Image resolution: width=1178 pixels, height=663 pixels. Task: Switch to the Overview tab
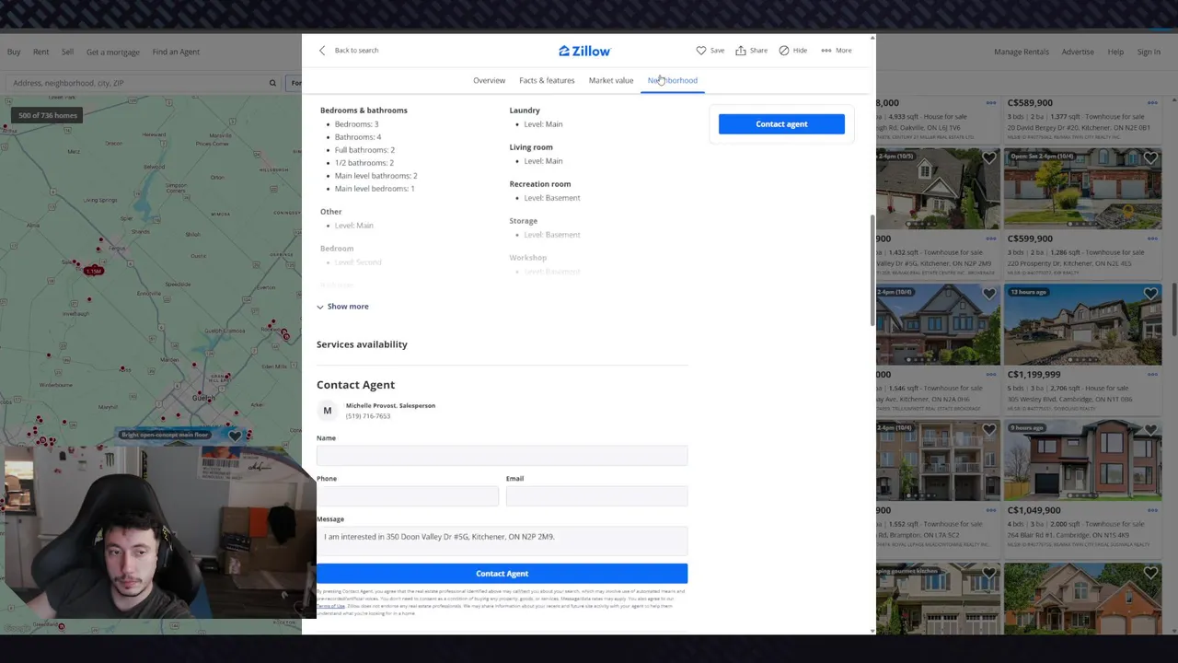click(x=489, y=80)
